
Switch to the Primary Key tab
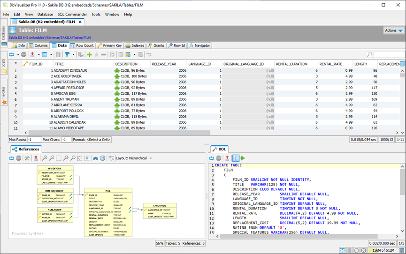click(x=109, y=45)
